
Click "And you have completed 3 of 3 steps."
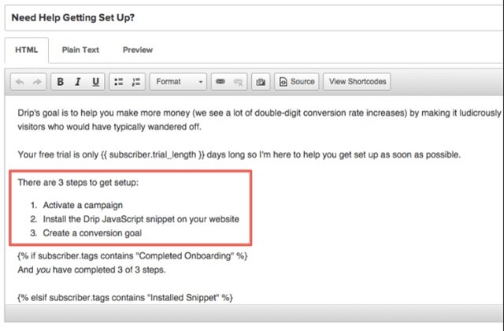(91, 270)
